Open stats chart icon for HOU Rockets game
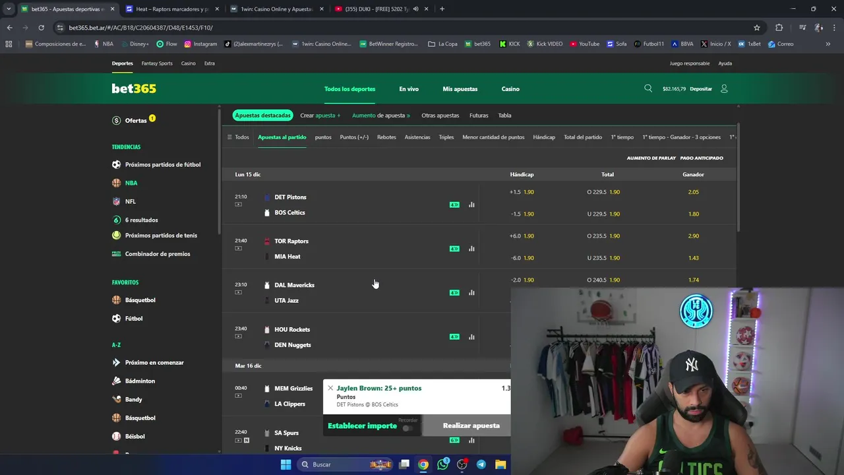844x475 pixels. pyautogui.click(x=471, y=336)
